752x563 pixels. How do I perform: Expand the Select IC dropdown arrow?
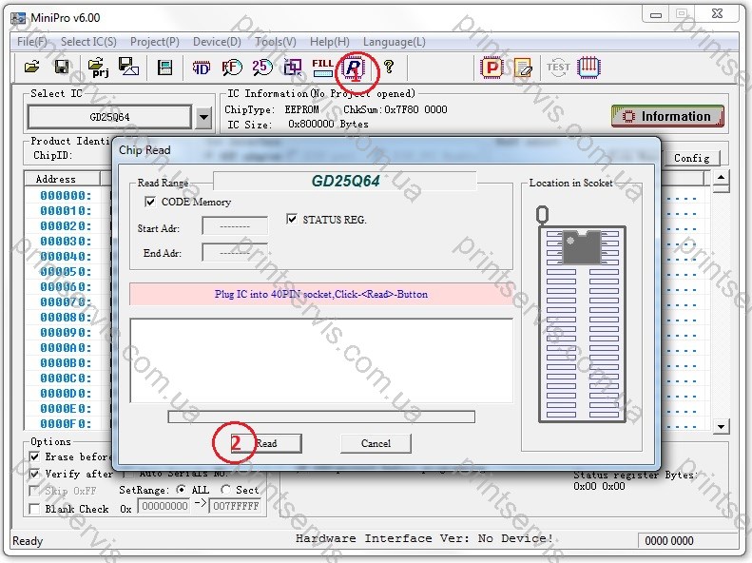point(203,117)
